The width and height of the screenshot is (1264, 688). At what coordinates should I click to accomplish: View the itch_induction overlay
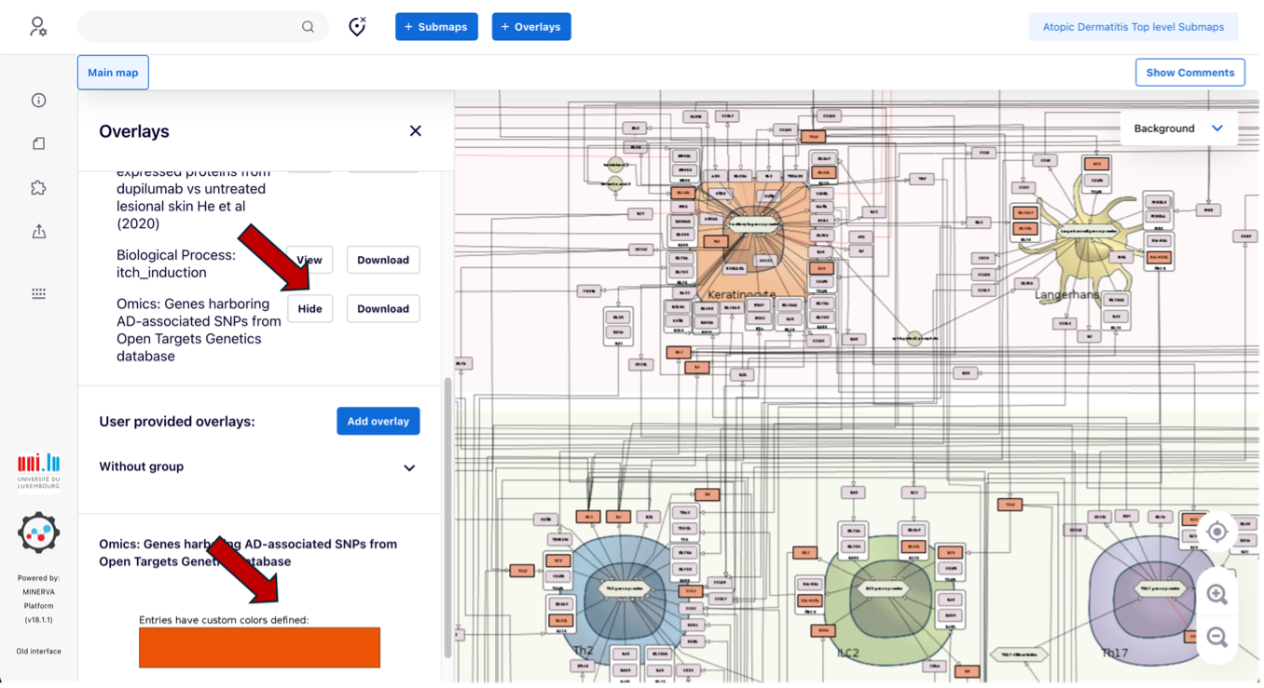coord(309,260)
